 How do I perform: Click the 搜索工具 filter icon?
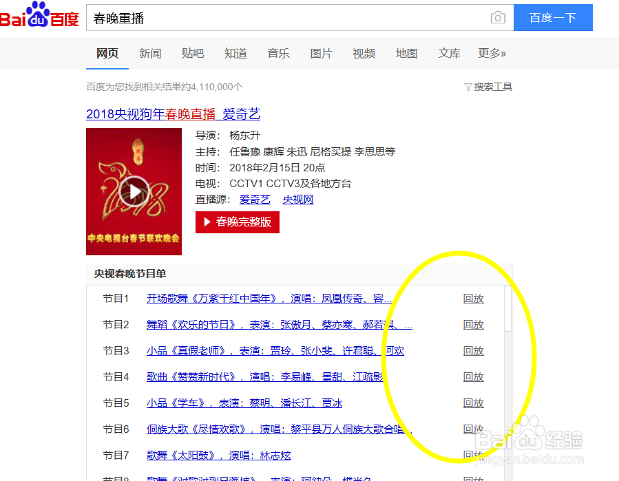pos(468,87)
